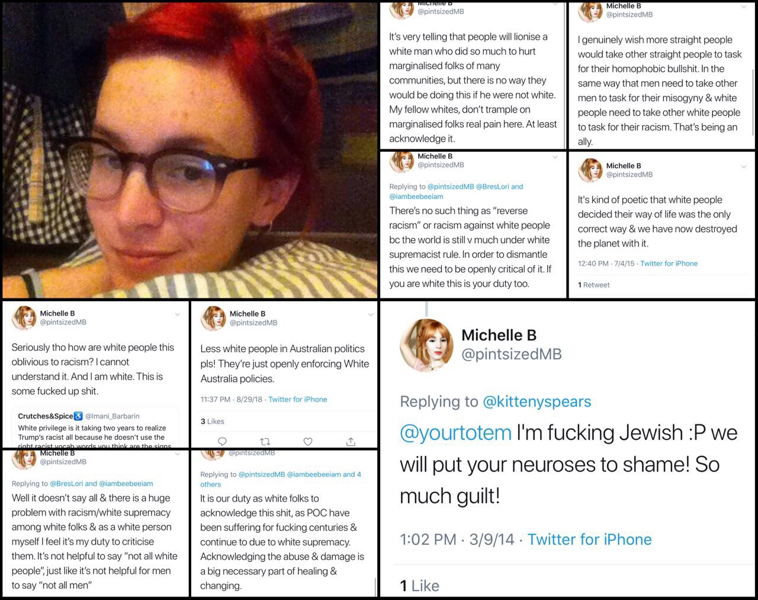Open the large selfie photo
Viewport: 758px width, 600px height.
tap(189, 149)
